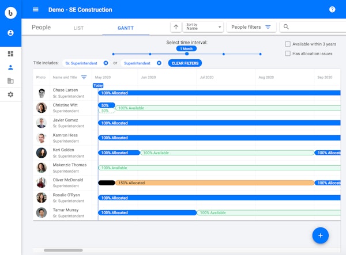
Task: Enable Available within 3 years checkbox
Action: (288, 44)
